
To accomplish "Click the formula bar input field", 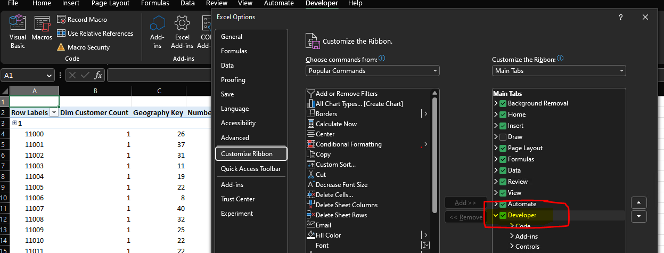I will pos(159,76).
